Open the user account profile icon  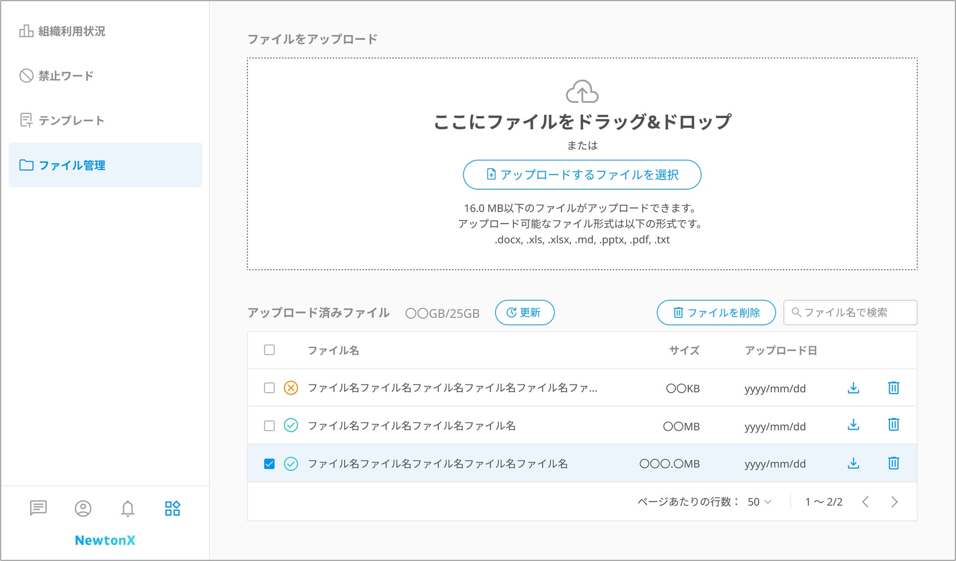83,508
